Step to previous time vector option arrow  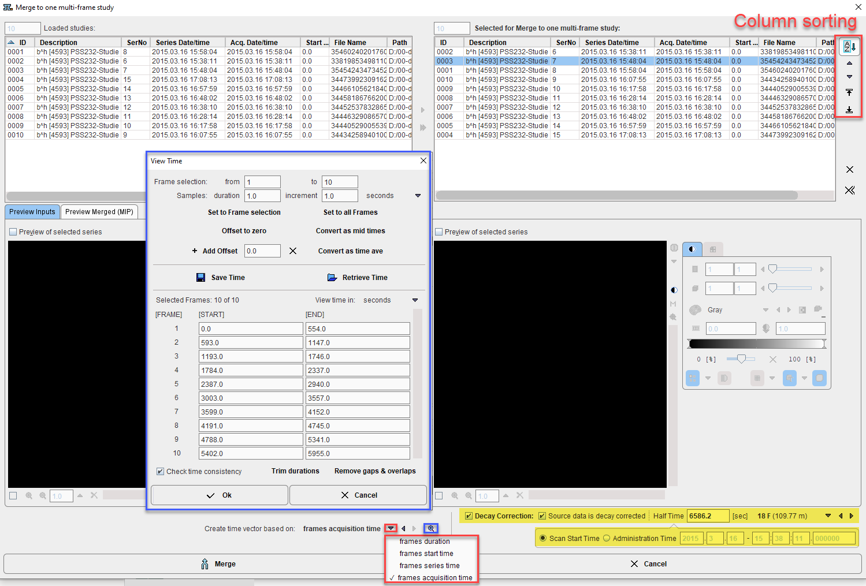point(403,528)
